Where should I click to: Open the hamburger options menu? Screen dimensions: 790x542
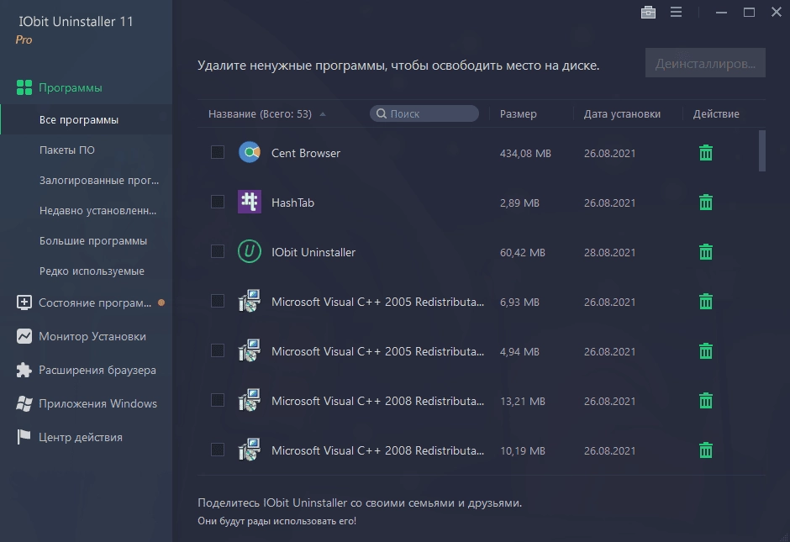tap(677, 12)
